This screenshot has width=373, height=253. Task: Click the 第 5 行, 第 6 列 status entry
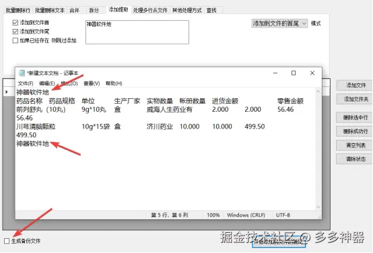[170, 215]
